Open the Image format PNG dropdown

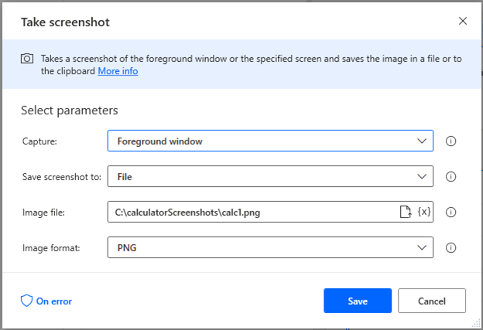270,247
